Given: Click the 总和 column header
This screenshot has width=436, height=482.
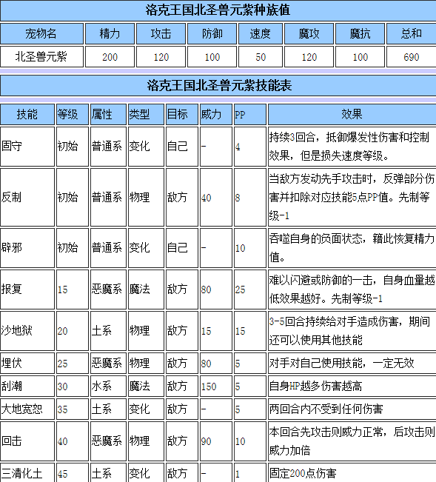Looking at the screenshot, I should [411, 34].
